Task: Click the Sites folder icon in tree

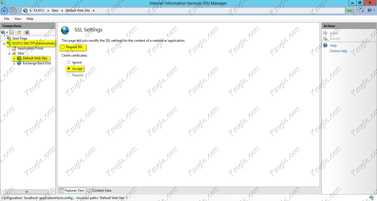Action: [14, 53]
